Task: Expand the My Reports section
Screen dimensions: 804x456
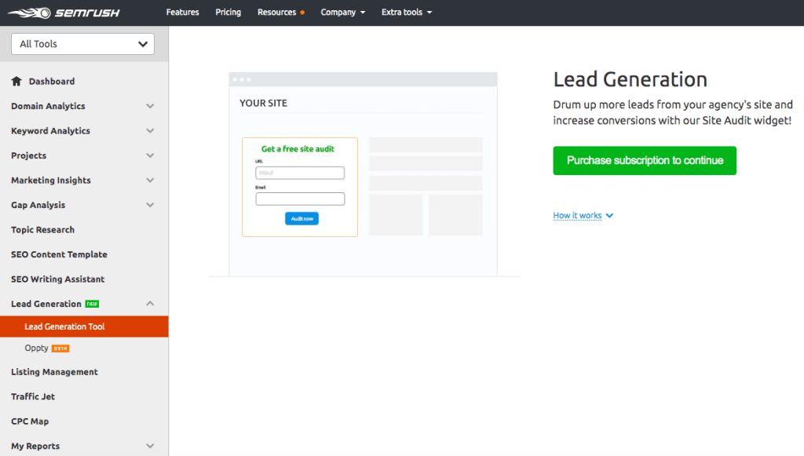Action: click(149, 446)
